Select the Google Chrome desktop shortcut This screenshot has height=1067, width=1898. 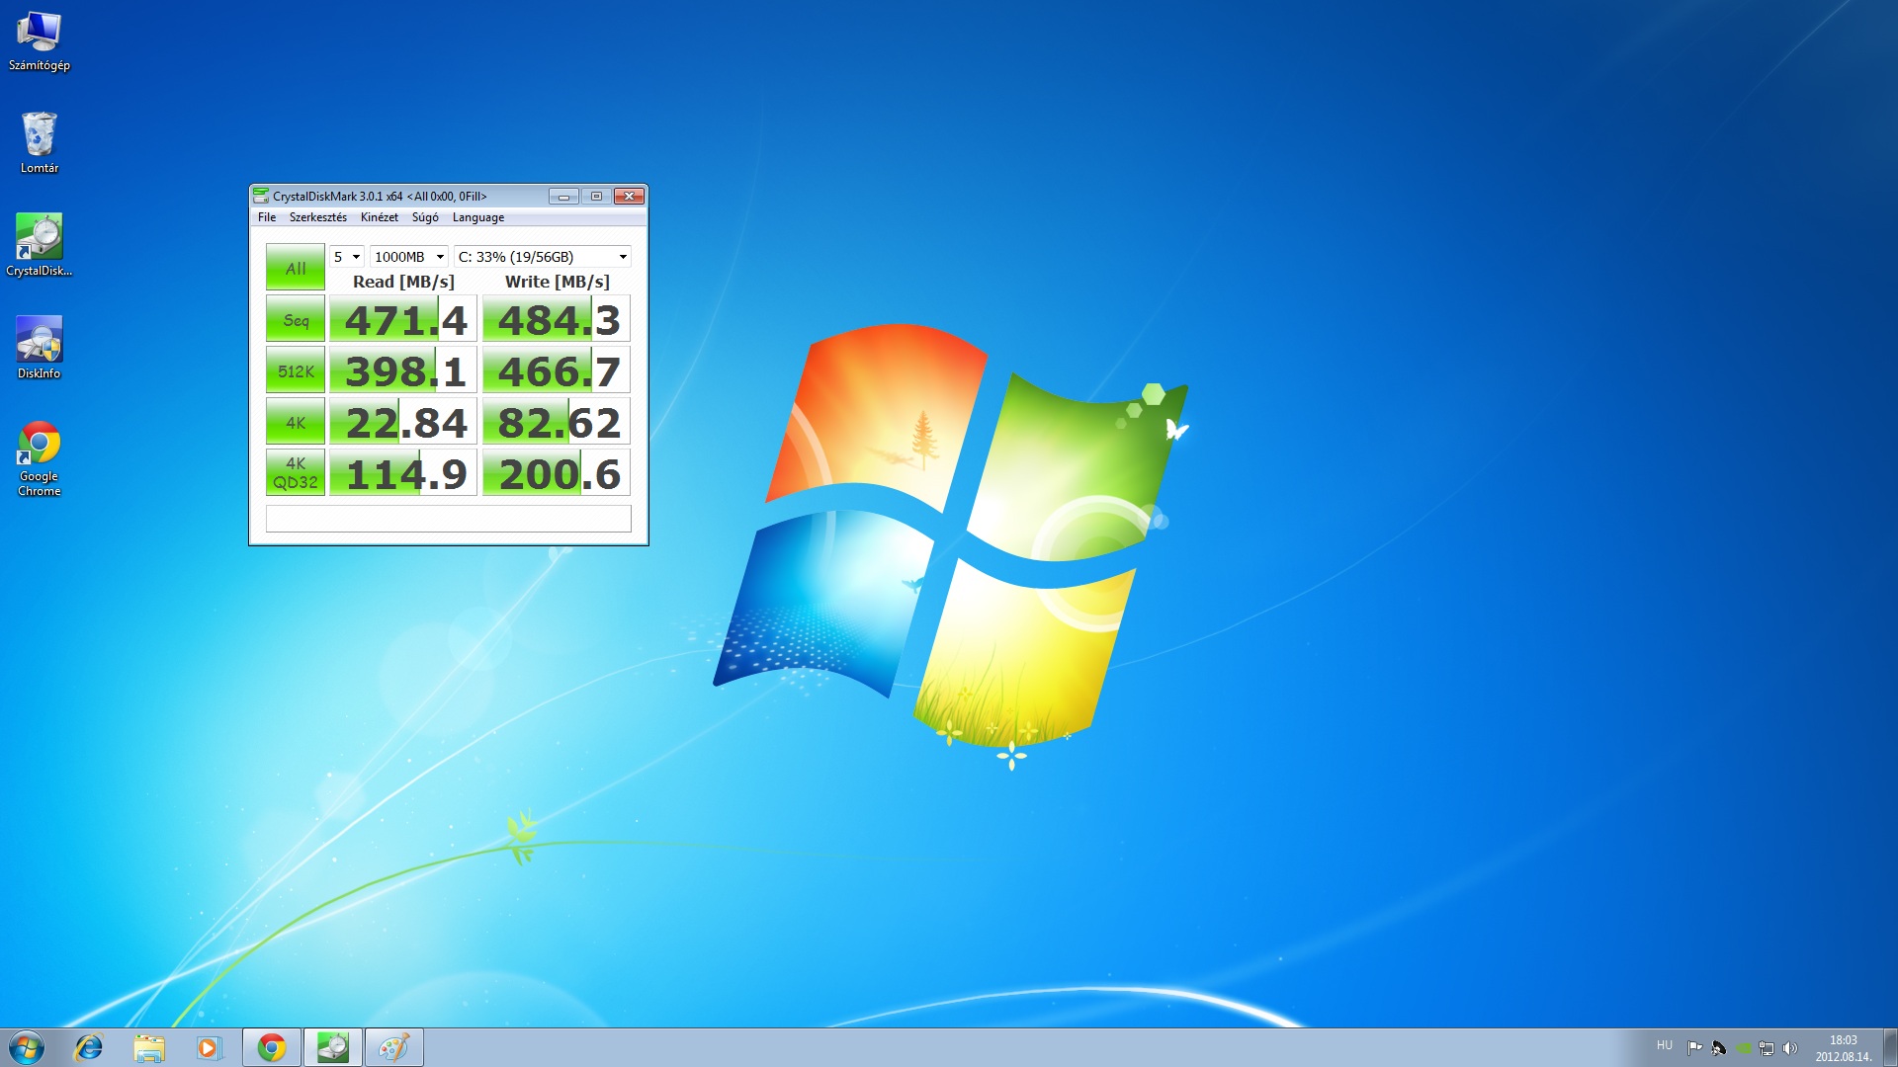click(40, 458)
